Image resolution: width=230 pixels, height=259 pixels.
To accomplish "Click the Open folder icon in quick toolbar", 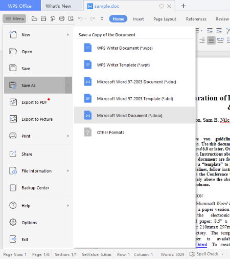I will click(x=34, y=18).
